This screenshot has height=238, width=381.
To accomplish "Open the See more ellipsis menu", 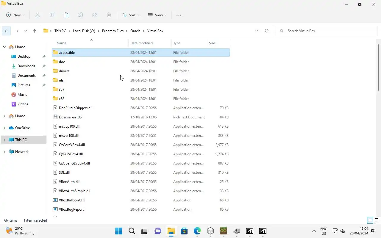I will tap(179, 15).
